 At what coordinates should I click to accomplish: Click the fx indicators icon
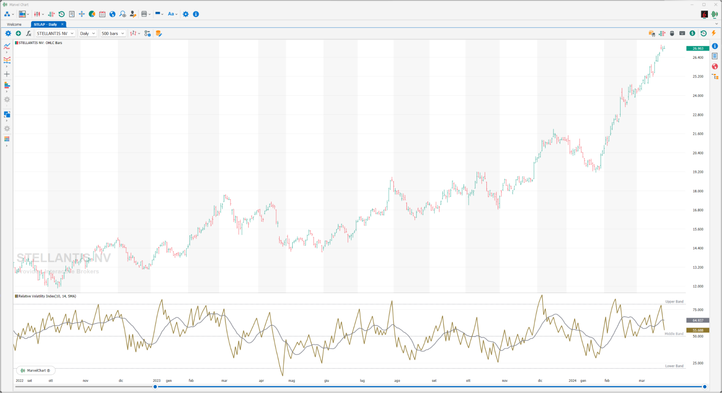click(29, 33)
